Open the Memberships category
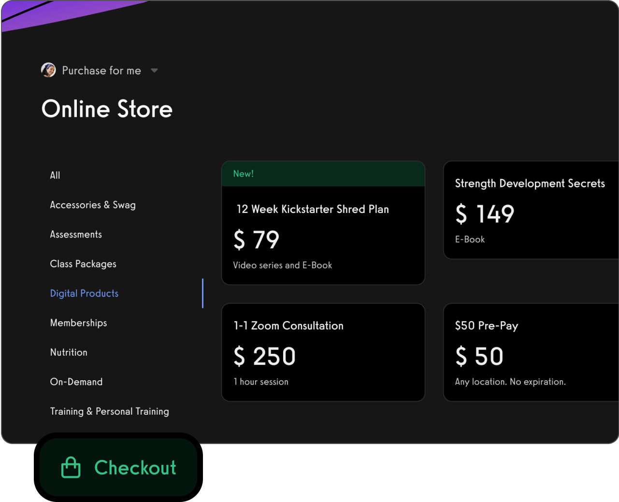This screenshot has height=502, width=619. (78, 322)
